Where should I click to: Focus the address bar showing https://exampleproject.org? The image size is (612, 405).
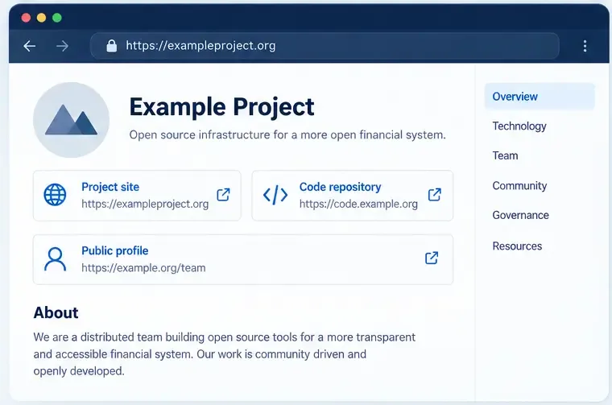pyautogui.click(x=325, y=46)
